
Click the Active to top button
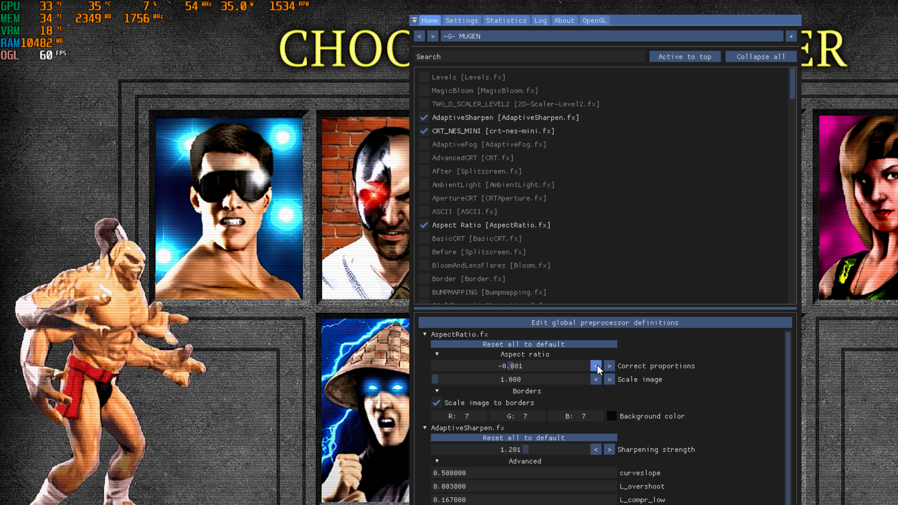(684, 57)
